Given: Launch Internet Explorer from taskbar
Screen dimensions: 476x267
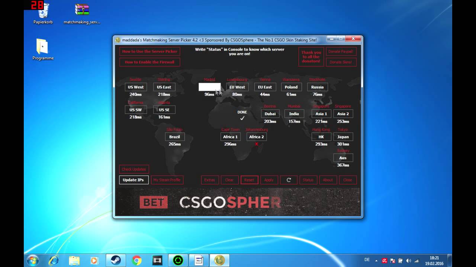Looking at the screenshot, I should tap(54, 261).
